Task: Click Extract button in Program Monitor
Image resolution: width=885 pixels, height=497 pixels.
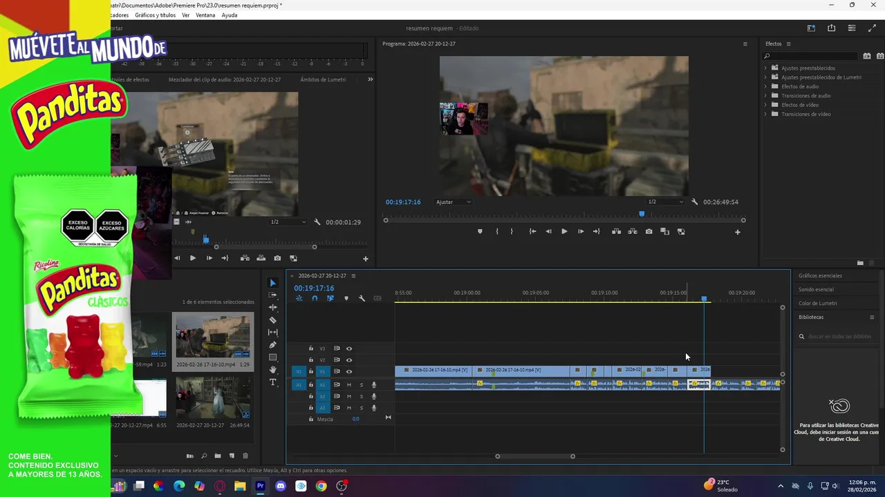Action: click(632, 231)
